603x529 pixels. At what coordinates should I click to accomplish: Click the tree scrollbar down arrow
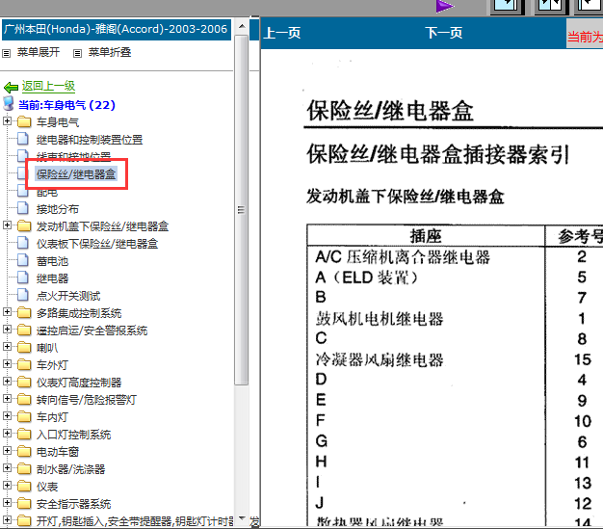click(242, 518)
